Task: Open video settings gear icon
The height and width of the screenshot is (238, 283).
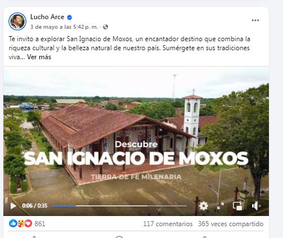Action: click(204, 206)
